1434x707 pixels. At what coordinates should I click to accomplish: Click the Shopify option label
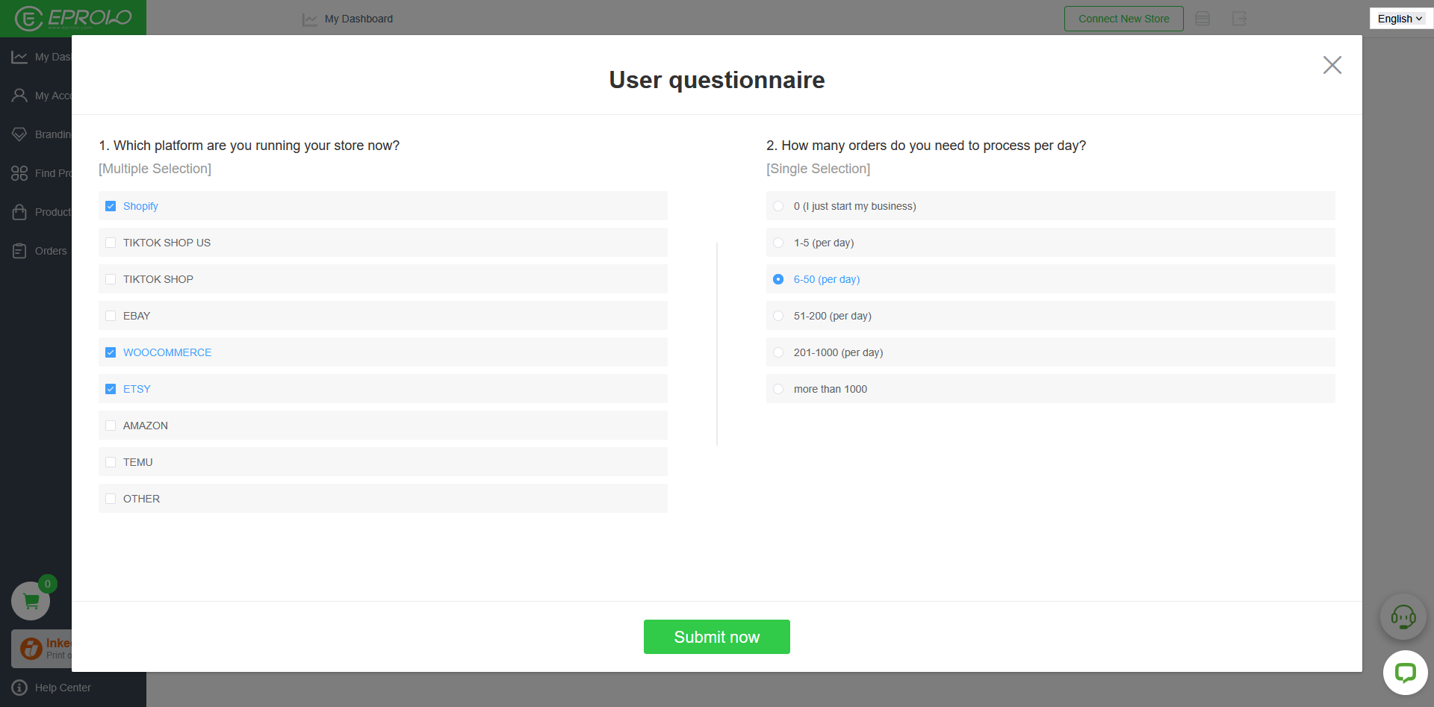pyautogui.click(x=140, y=206)
